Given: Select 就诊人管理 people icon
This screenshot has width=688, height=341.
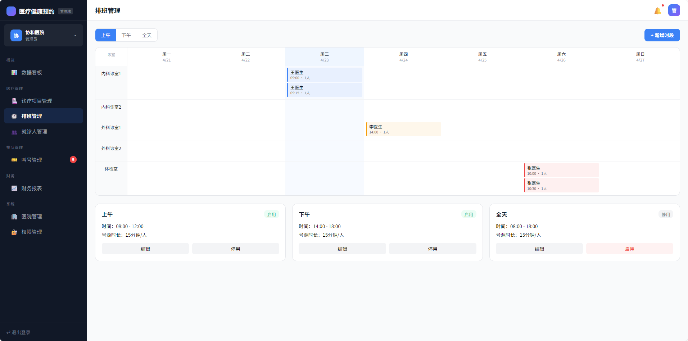Looking at the screenshot, I should (x=14, y=132).
